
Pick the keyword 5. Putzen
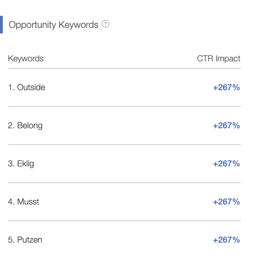25,240
